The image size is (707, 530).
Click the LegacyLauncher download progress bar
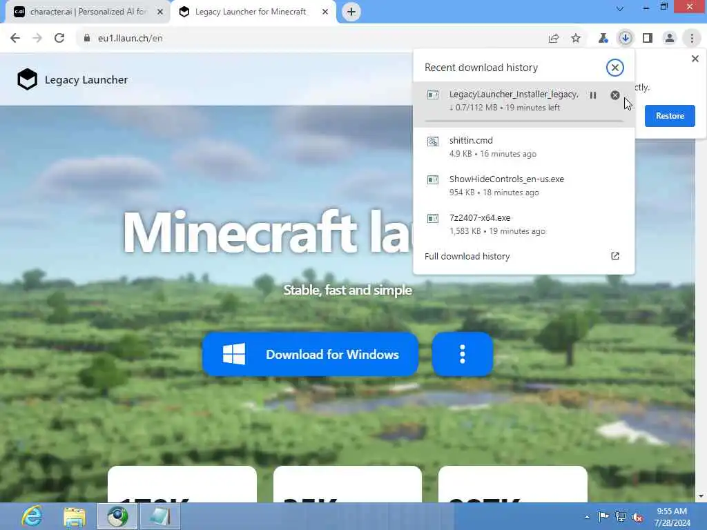pyautogui.click(x=524, y=121)
